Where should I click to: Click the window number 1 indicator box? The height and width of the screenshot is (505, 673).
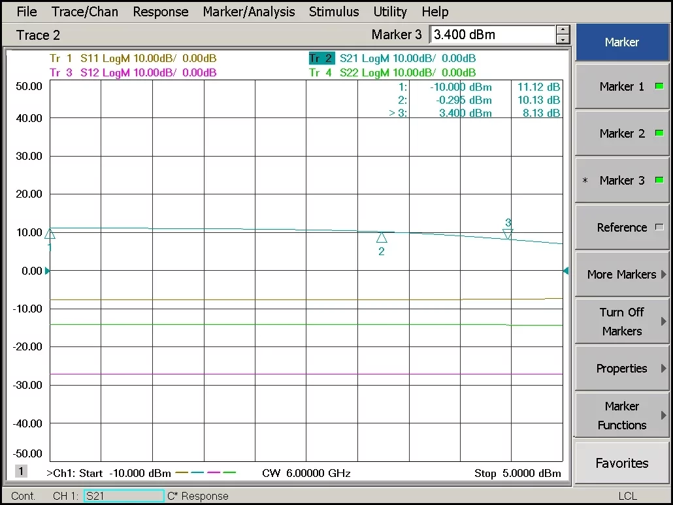(21, 471)
